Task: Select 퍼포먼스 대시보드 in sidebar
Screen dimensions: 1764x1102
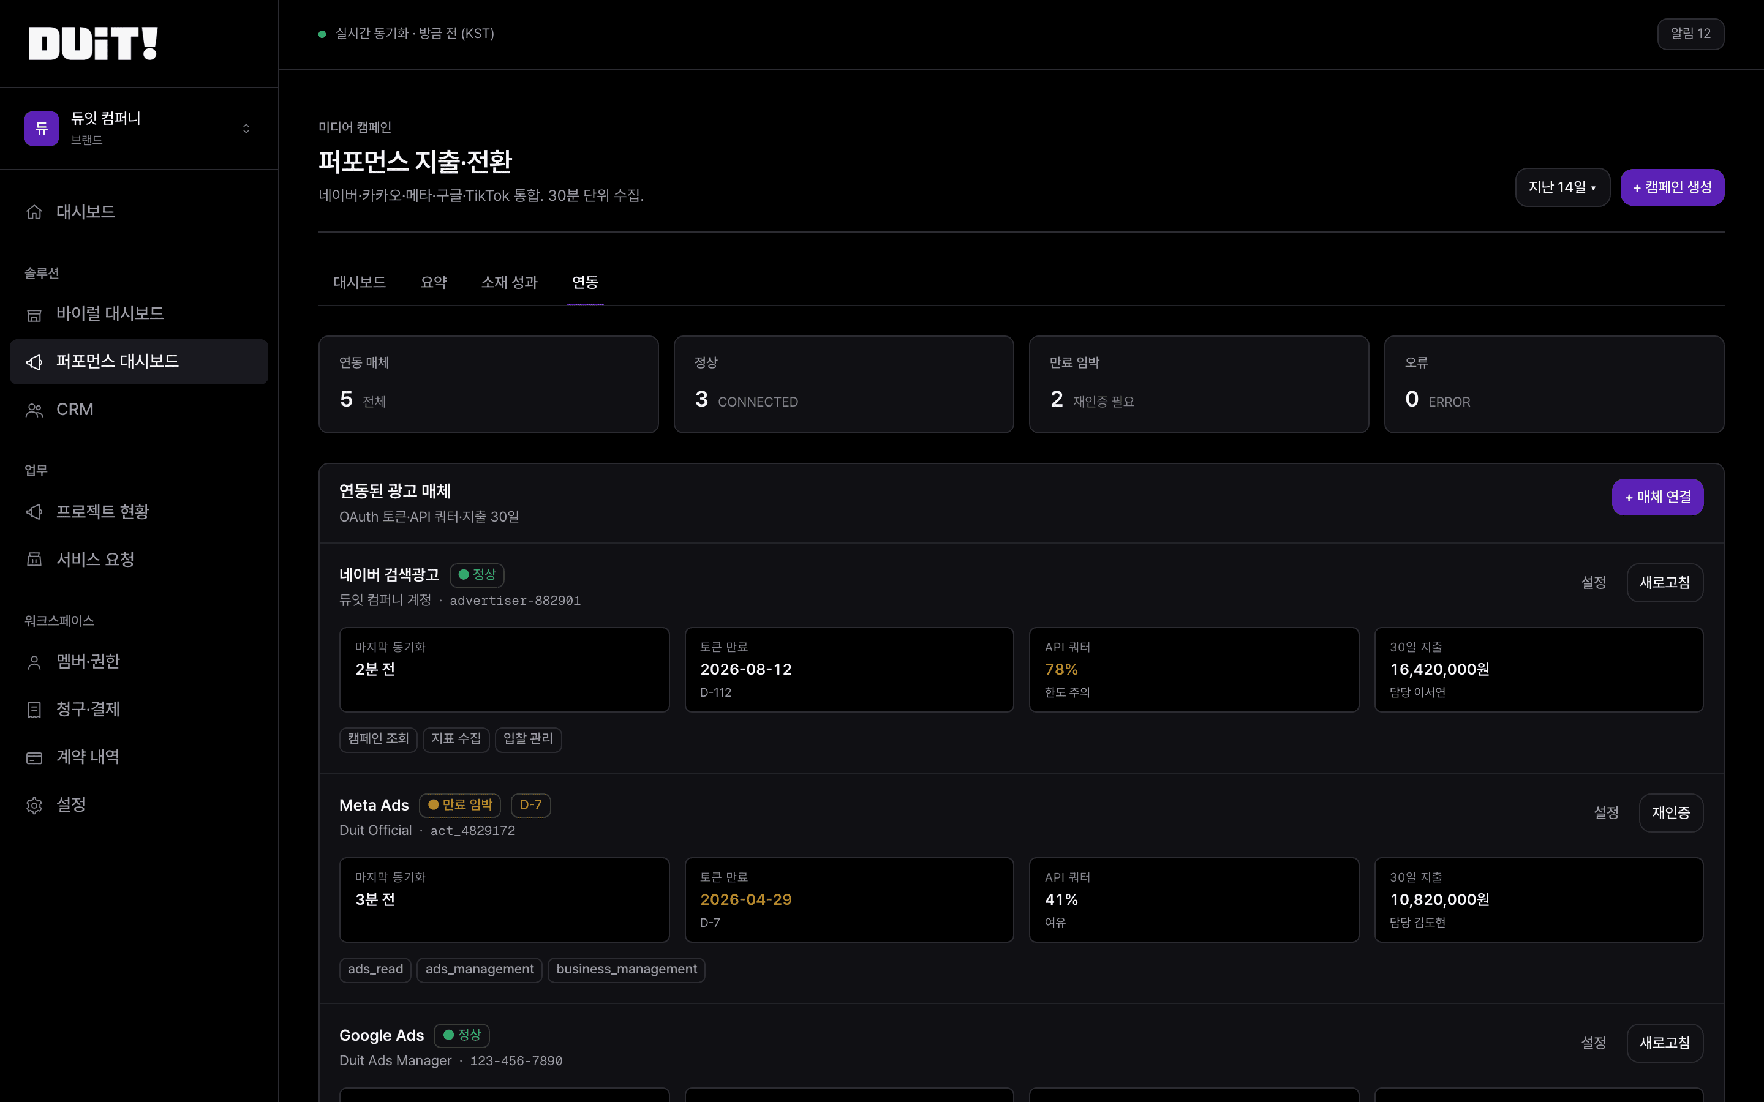Action: click(x=139, y=361)
